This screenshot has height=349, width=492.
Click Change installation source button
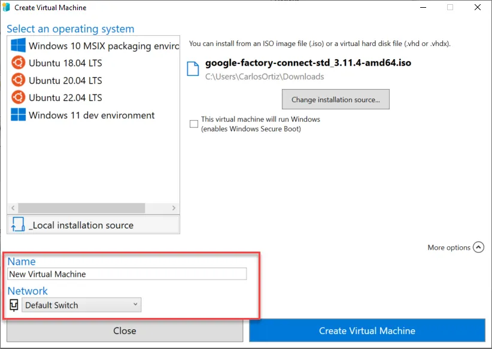335,99
